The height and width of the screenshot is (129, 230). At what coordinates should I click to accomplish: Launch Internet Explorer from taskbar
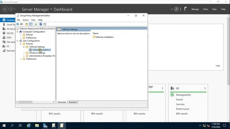click(29, 125)
